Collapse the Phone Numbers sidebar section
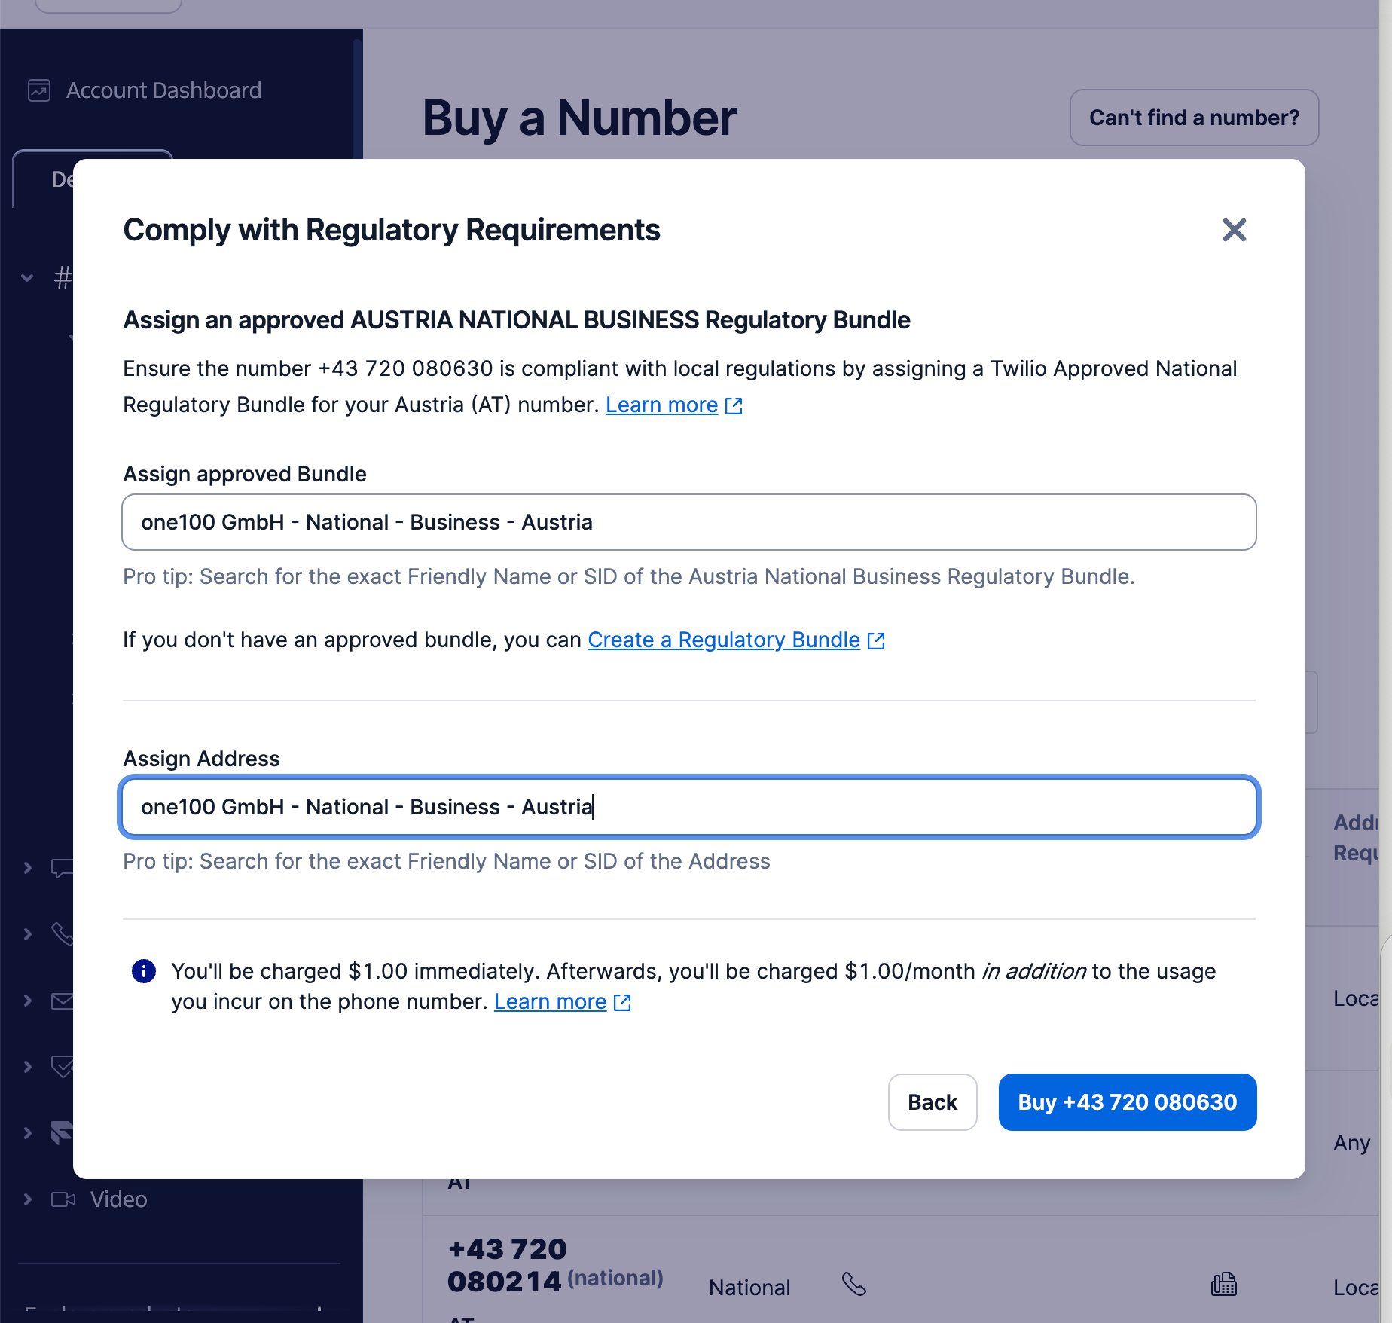The image size is (1392, 1323). coord(26,277)
